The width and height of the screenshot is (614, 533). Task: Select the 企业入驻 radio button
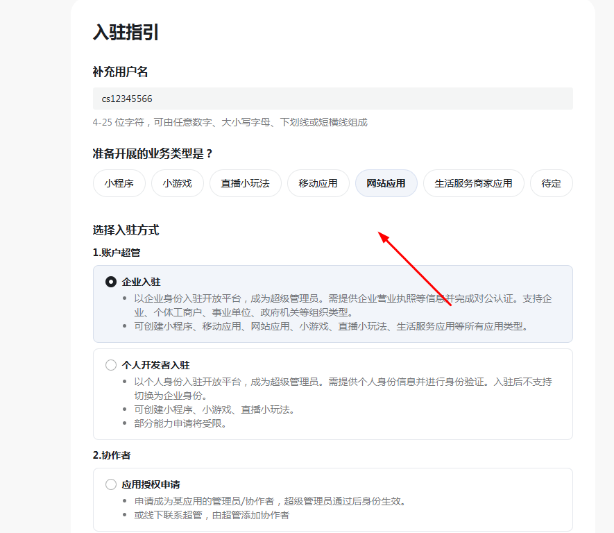coord(111,282)
